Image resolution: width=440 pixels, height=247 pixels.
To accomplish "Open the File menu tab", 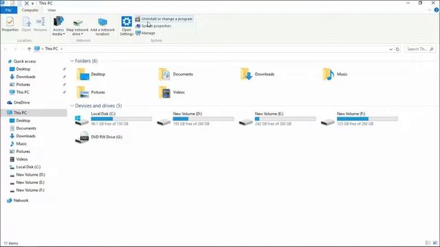I will (x=8, y=10).
